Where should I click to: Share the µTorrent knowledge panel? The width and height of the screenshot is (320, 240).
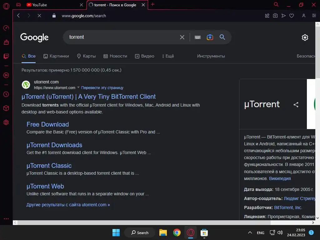click(x=296, y=105)
